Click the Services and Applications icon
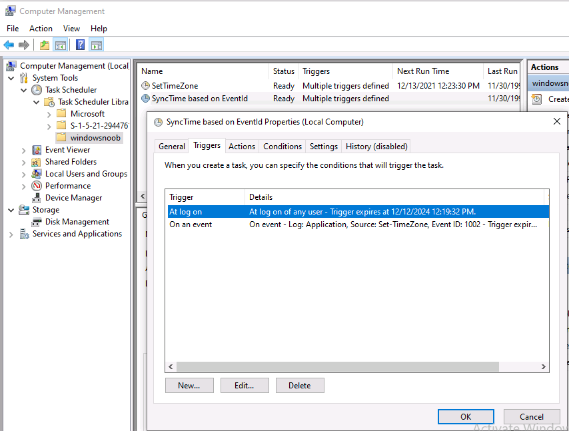 coord(24,234)
